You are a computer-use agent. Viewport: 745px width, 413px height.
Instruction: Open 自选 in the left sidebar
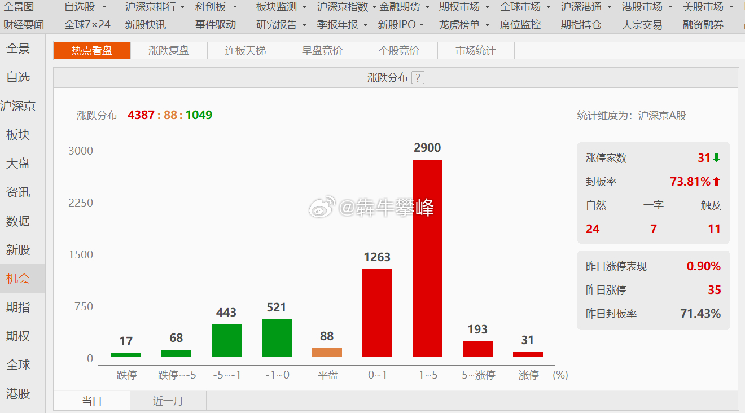pos(23,77)
